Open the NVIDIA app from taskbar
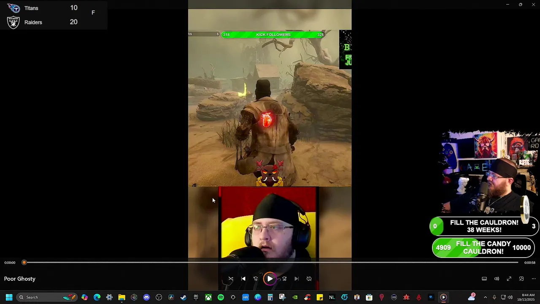Image resolution: width=540 pixels, height=304 pixels. [x=295, y=297]
